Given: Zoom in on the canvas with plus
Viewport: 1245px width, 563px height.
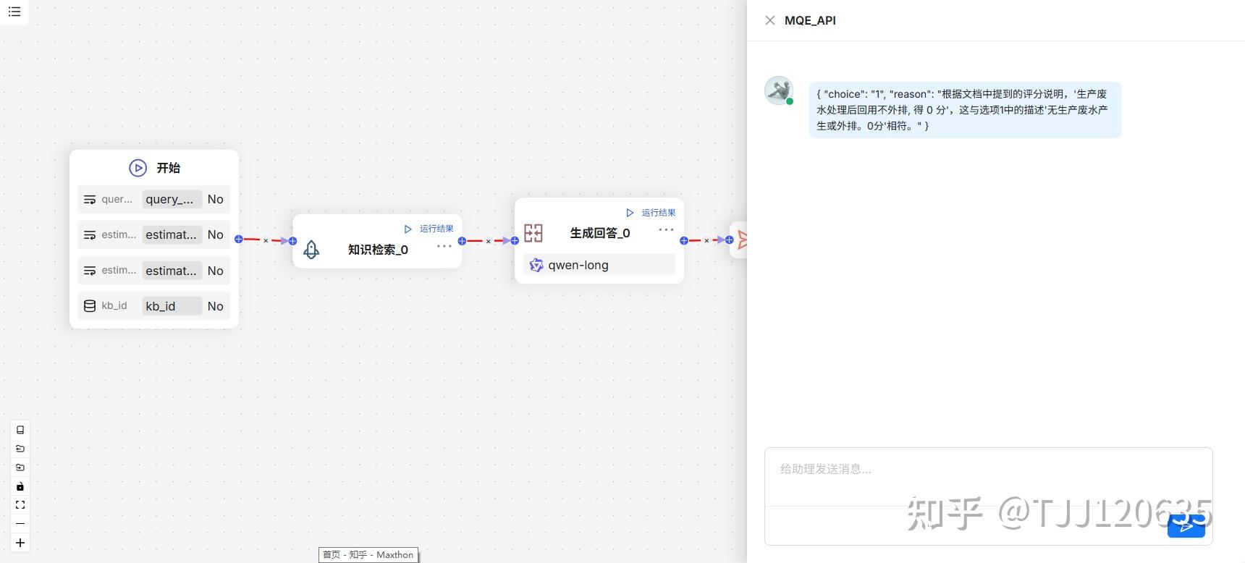Looking at the screenshot, I should (20, 543).
